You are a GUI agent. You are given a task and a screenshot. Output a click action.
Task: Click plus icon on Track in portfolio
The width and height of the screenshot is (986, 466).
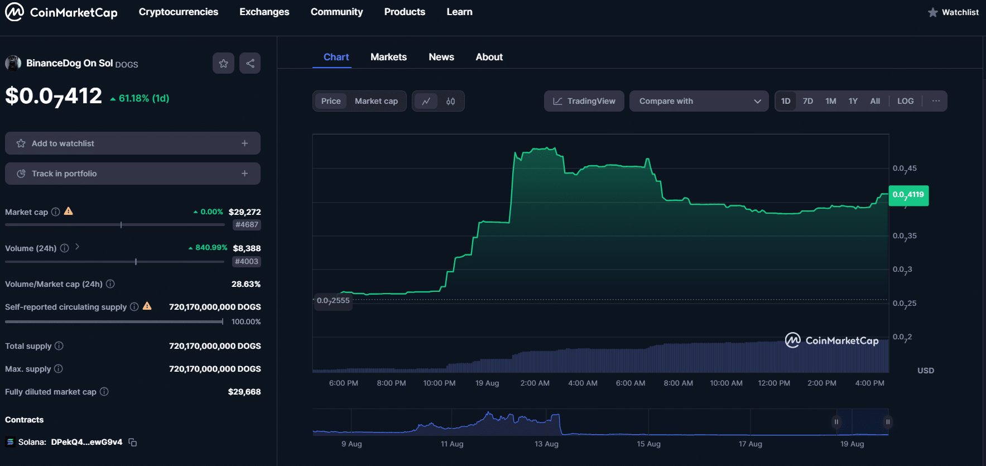coord(244,174)
